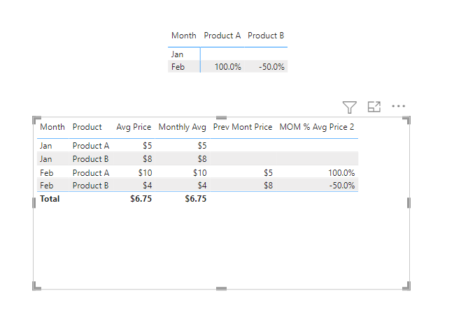
Task: Click the bottom-right corner resize handle
Action: pos(407,286)
